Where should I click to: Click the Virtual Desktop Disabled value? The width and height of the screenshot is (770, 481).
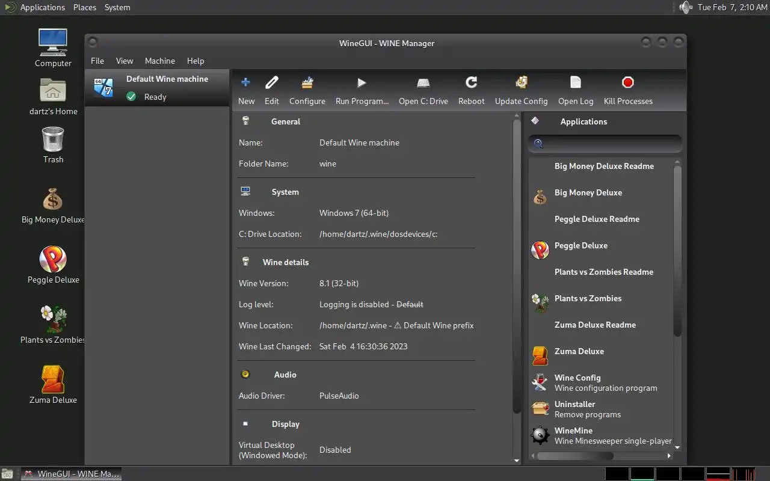click(335, 450)
